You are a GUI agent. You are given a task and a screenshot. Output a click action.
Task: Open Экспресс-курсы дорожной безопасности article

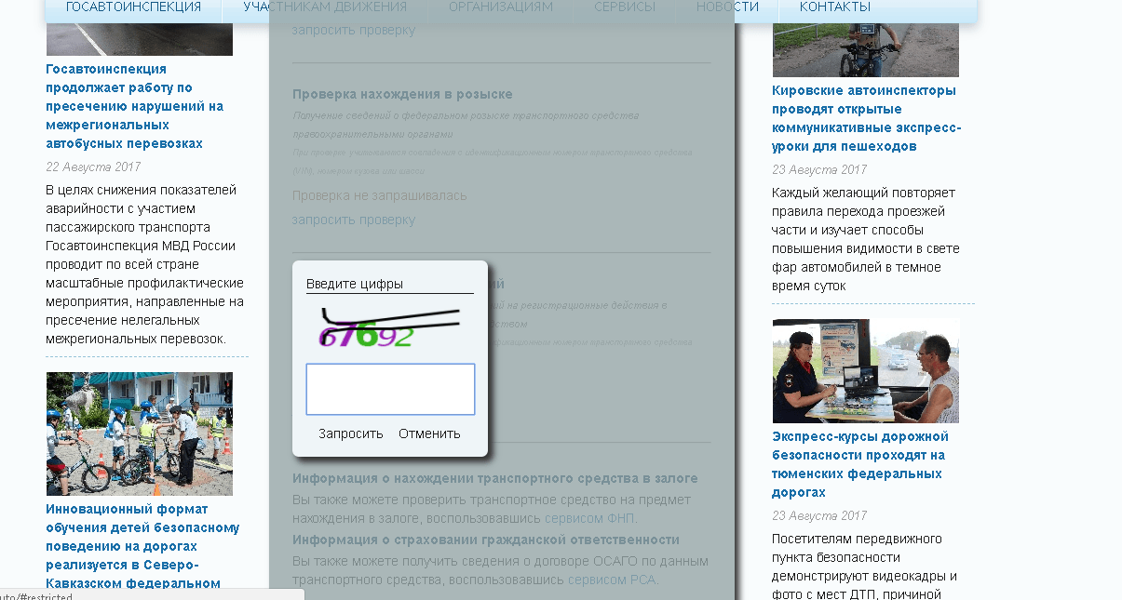[859, 464]
